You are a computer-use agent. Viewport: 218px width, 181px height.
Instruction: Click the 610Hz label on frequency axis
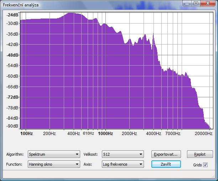(x=88, y=134)
